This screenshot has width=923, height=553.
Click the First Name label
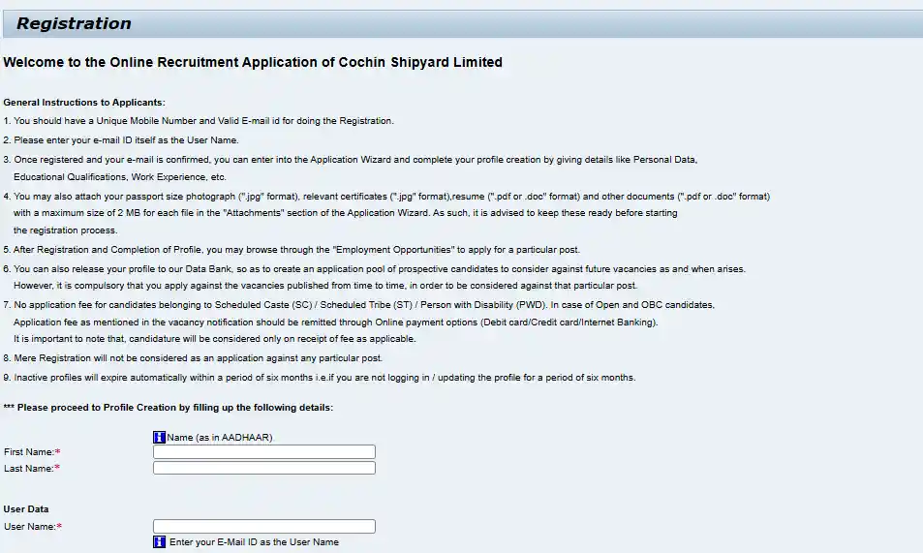click(29, 452)
